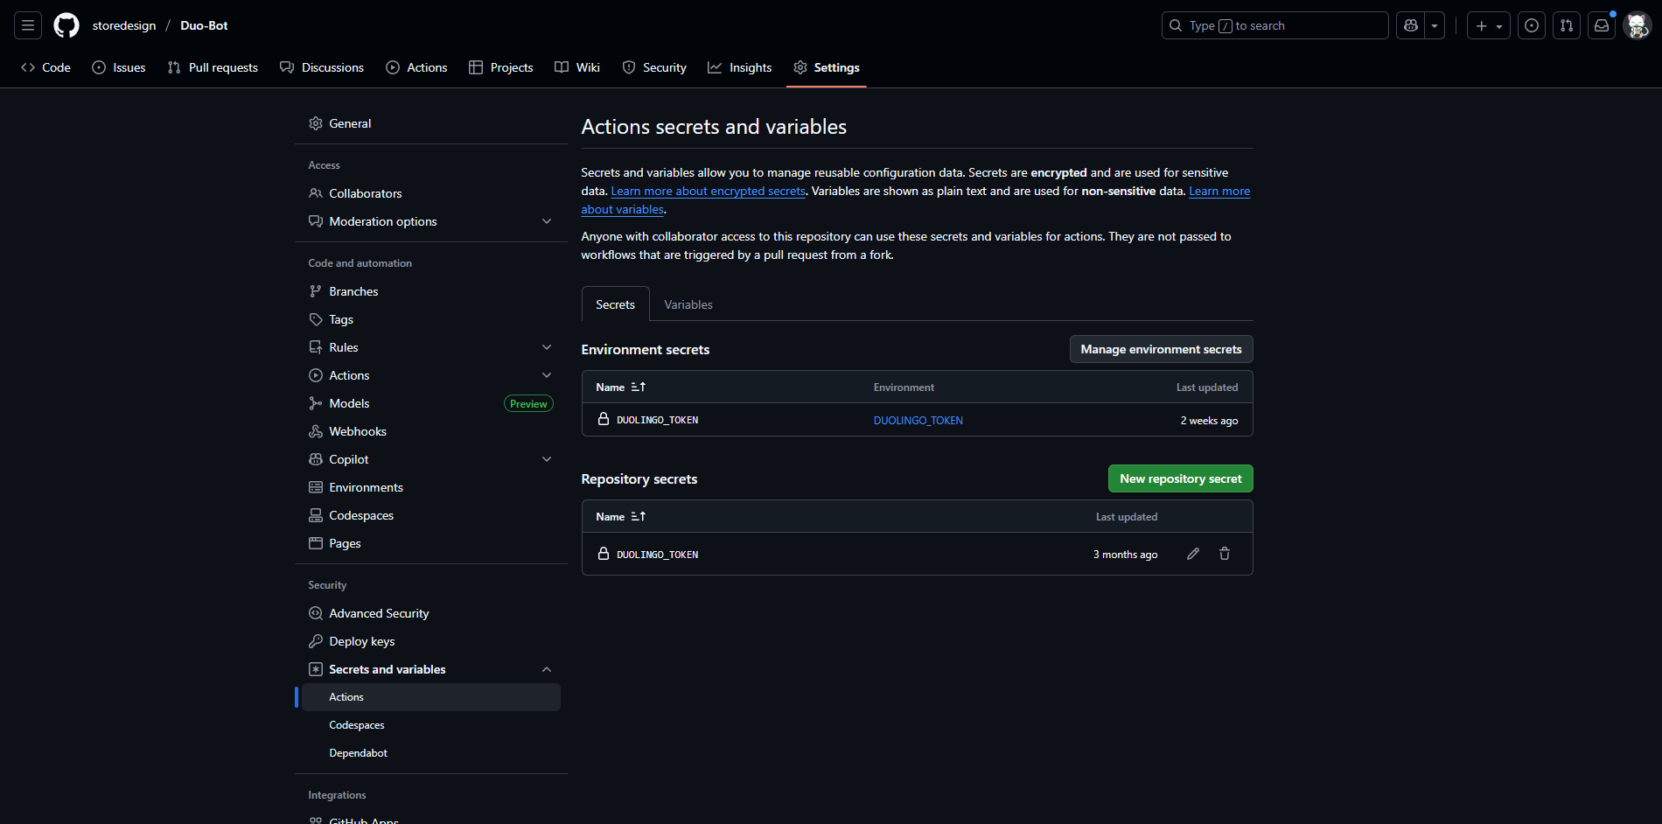Open the Discussions tab
Screen dimensions: 1662x824
pyautogui.click(x=322, y=67)
